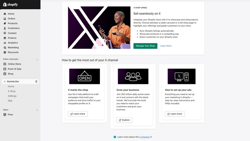Screen dimensions: 250x141
Task: Click Direct customers to your Shopify store bullet
Action: 158,37
